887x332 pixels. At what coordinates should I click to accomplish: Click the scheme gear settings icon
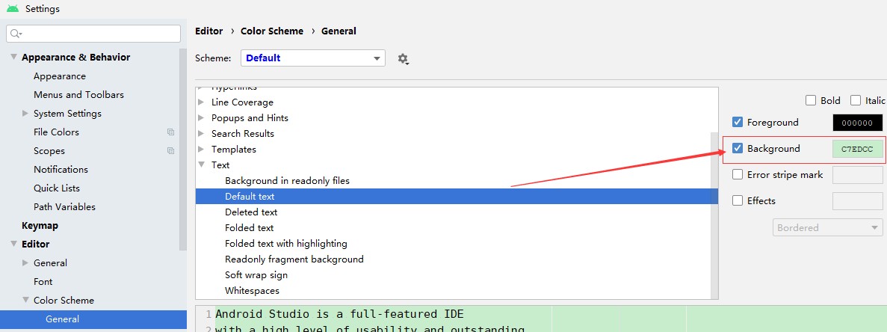pos(403,59)
